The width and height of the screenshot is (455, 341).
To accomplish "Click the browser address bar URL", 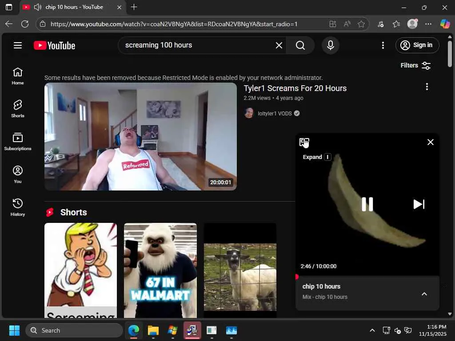I will pos(174,24).
